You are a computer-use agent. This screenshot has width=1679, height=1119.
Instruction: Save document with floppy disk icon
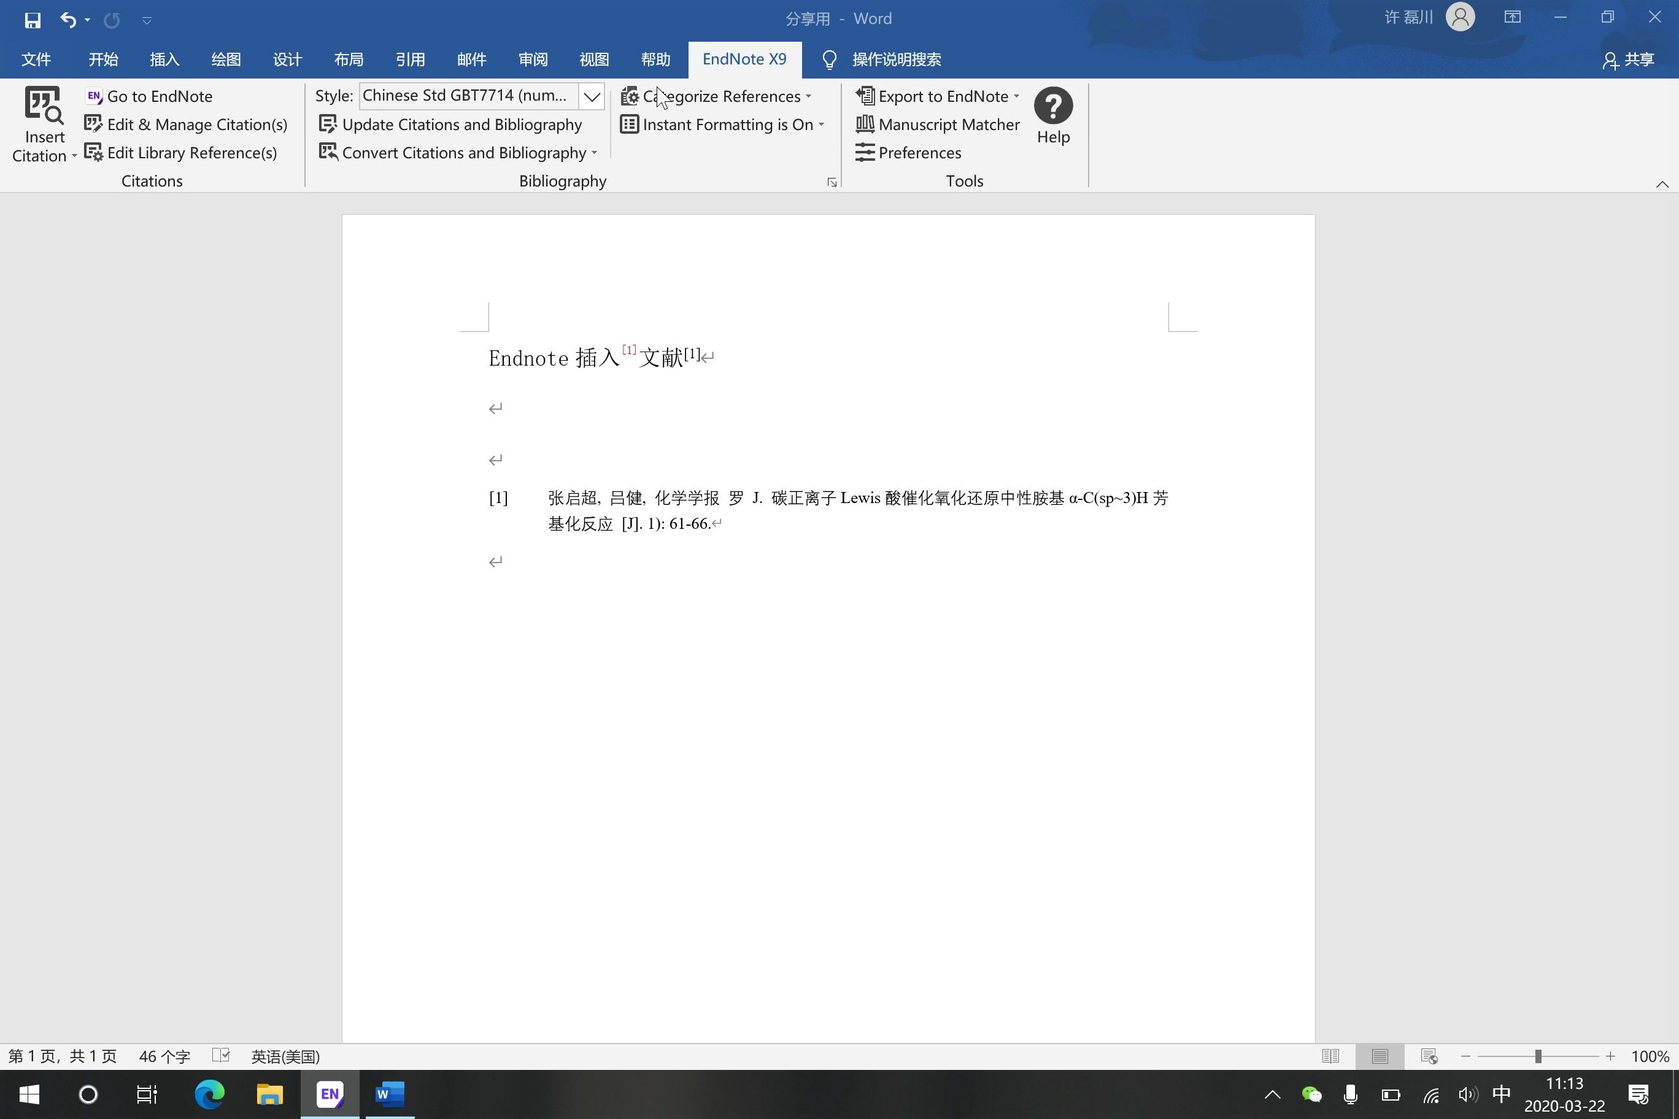tap(32, 19)
